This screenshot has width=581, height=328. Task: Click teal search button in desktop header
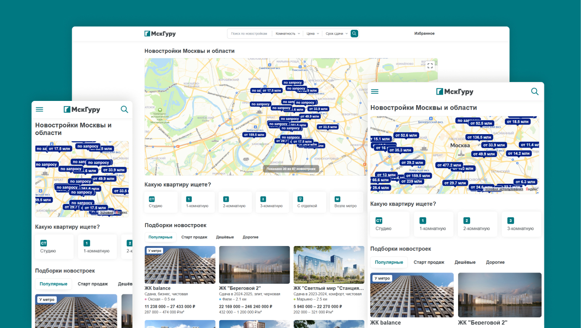click(x=354, y=34)
